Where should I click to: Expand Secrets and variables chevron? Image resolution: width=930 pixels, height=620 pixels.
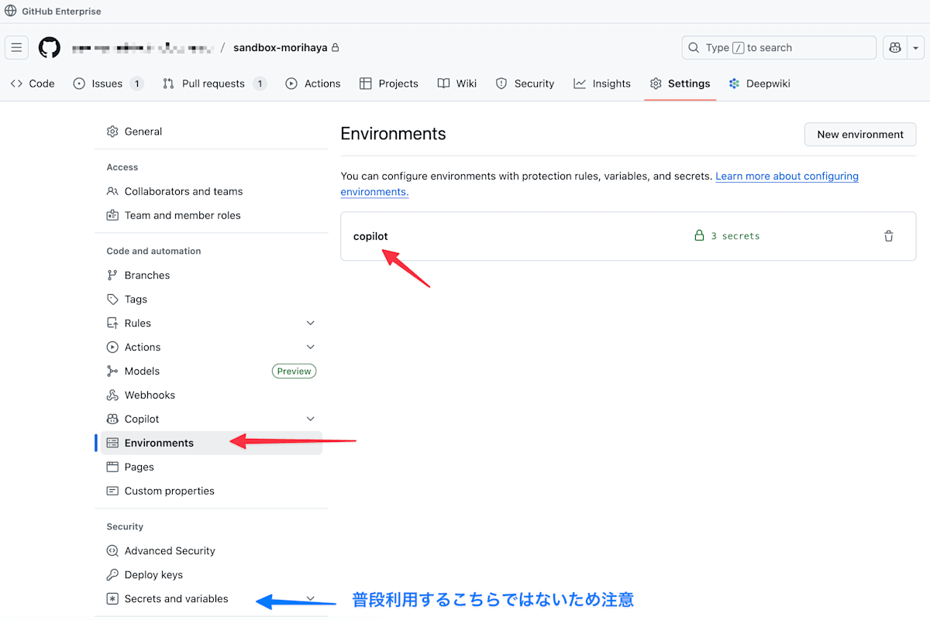[x=311, y=598]
